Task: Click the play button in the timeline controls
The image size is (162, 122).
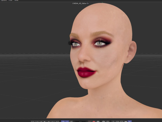Action: (45, 122)
